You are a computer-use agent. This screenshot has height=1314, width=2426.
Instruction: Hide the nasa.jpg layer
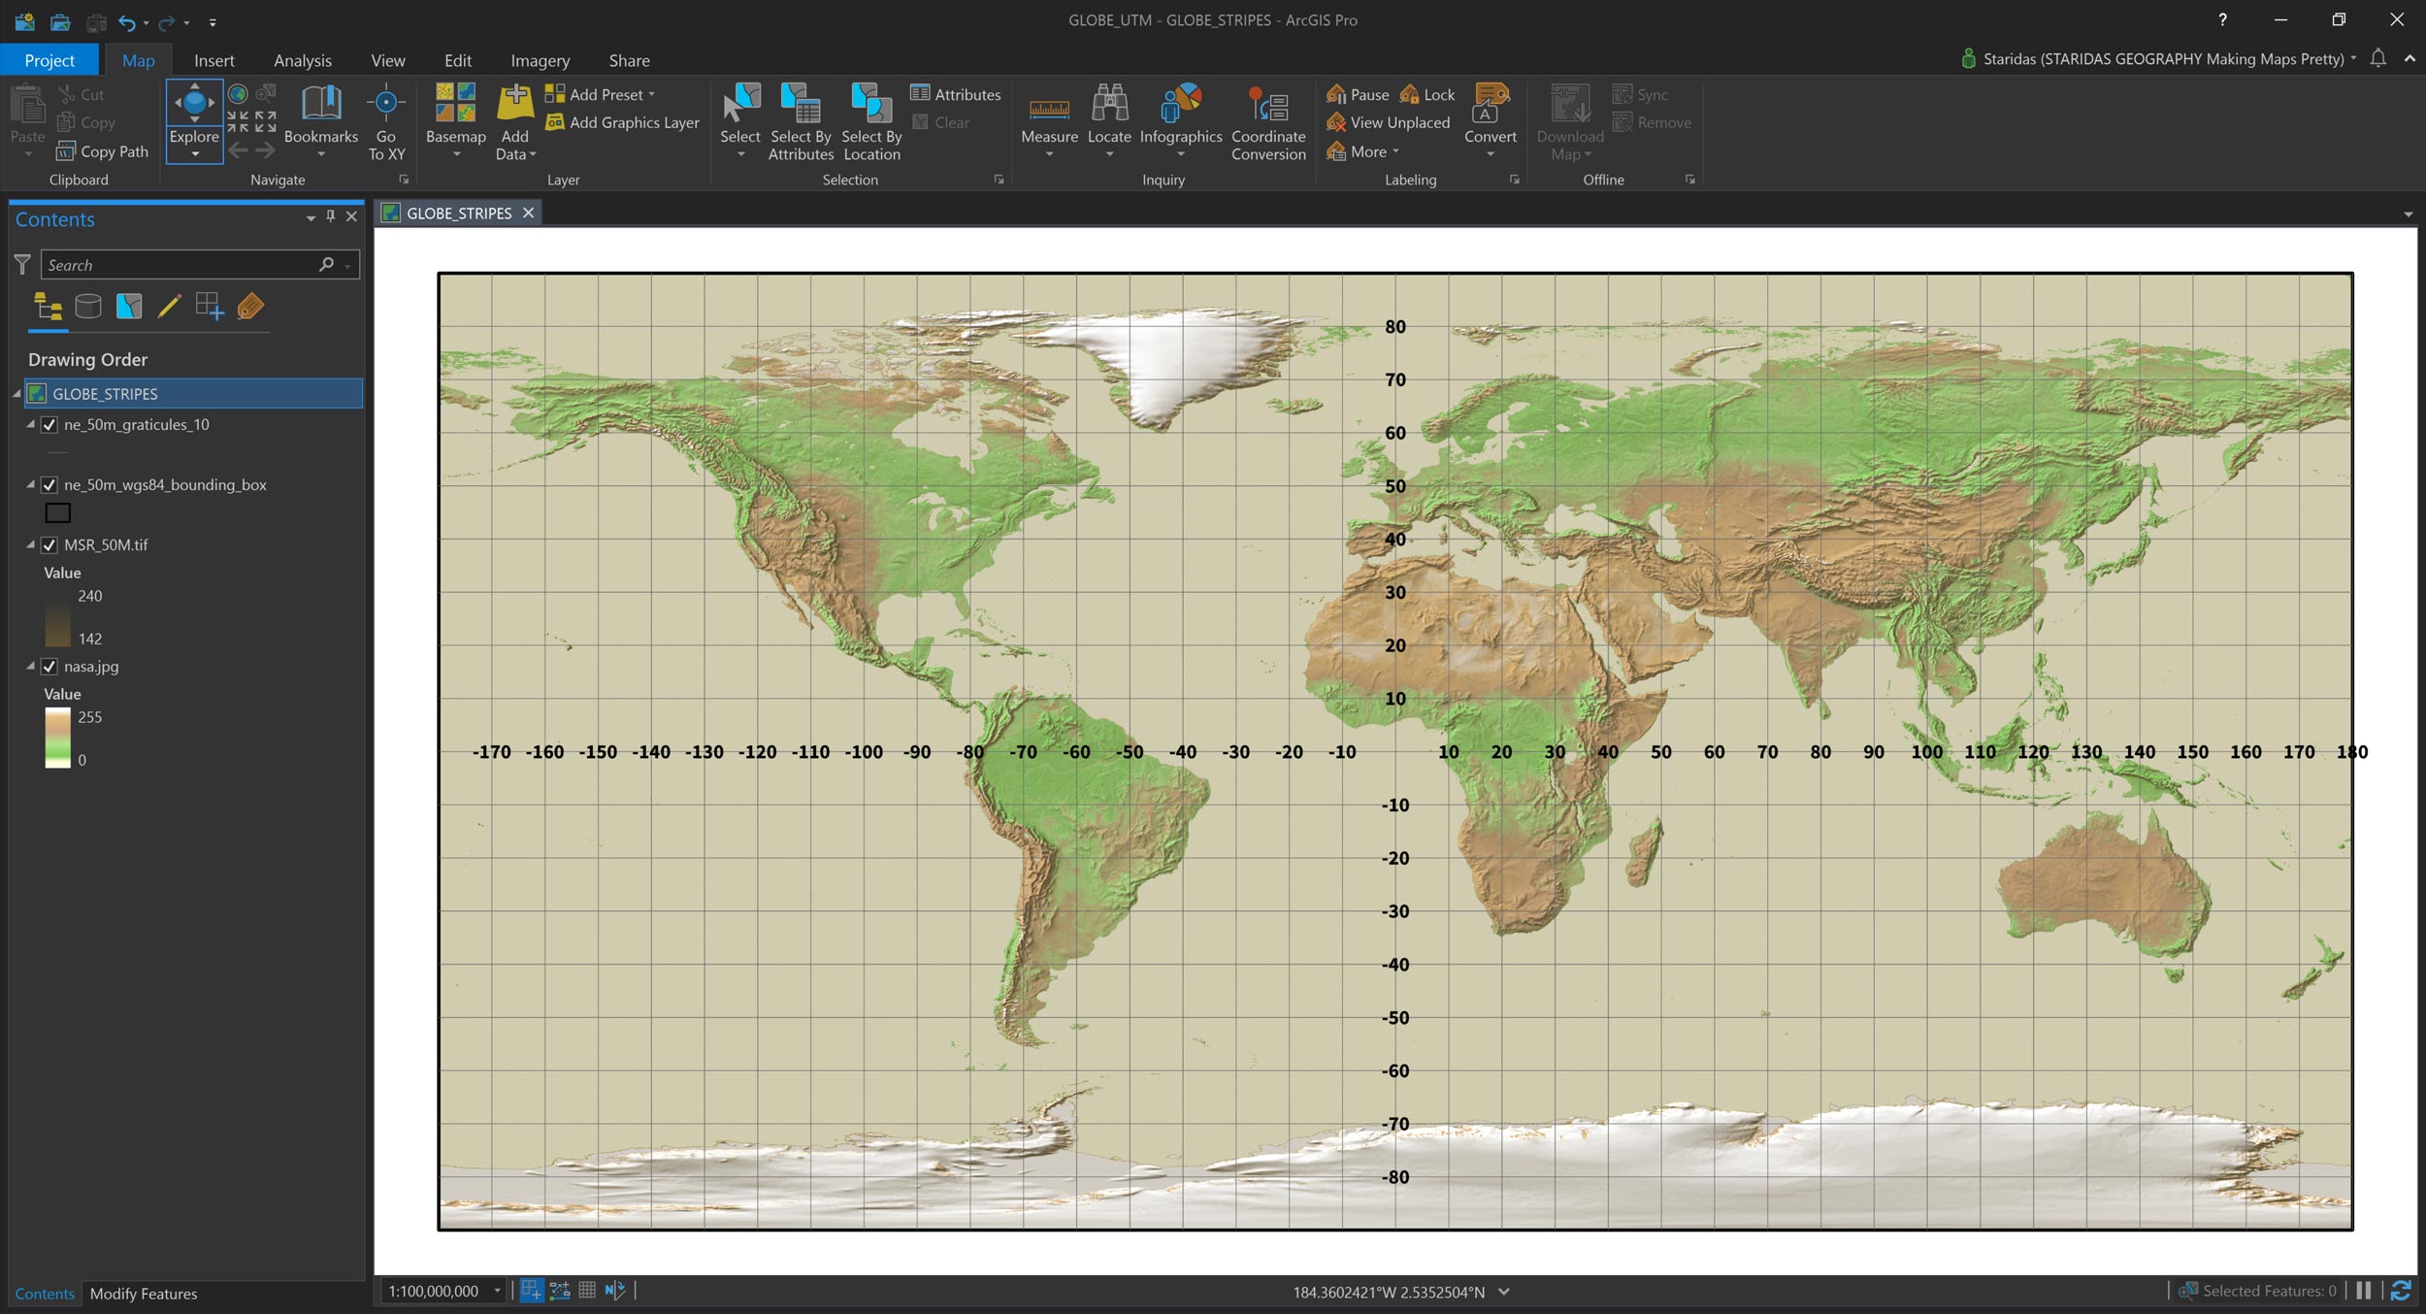click(x=49, y=667)
